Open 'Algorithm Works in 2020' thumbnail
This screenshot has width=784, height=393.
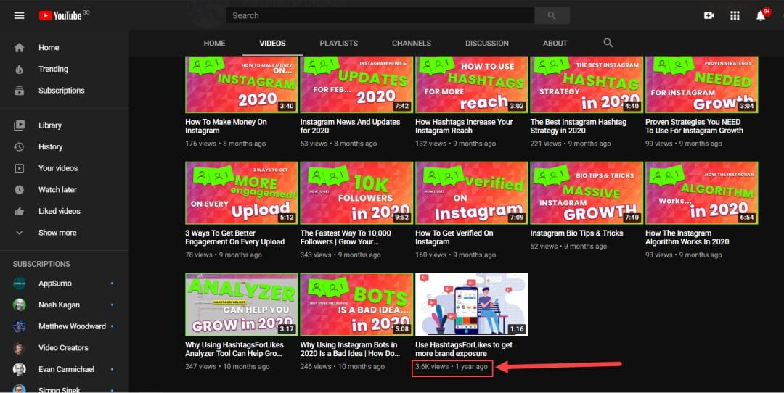pos(701,193)
